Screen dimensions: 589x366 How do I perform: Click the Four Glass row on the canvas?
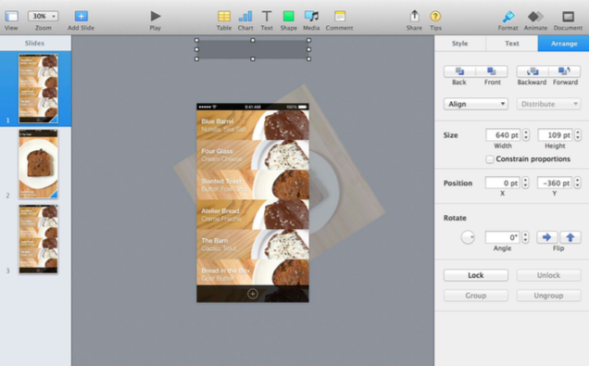(253, 155)
